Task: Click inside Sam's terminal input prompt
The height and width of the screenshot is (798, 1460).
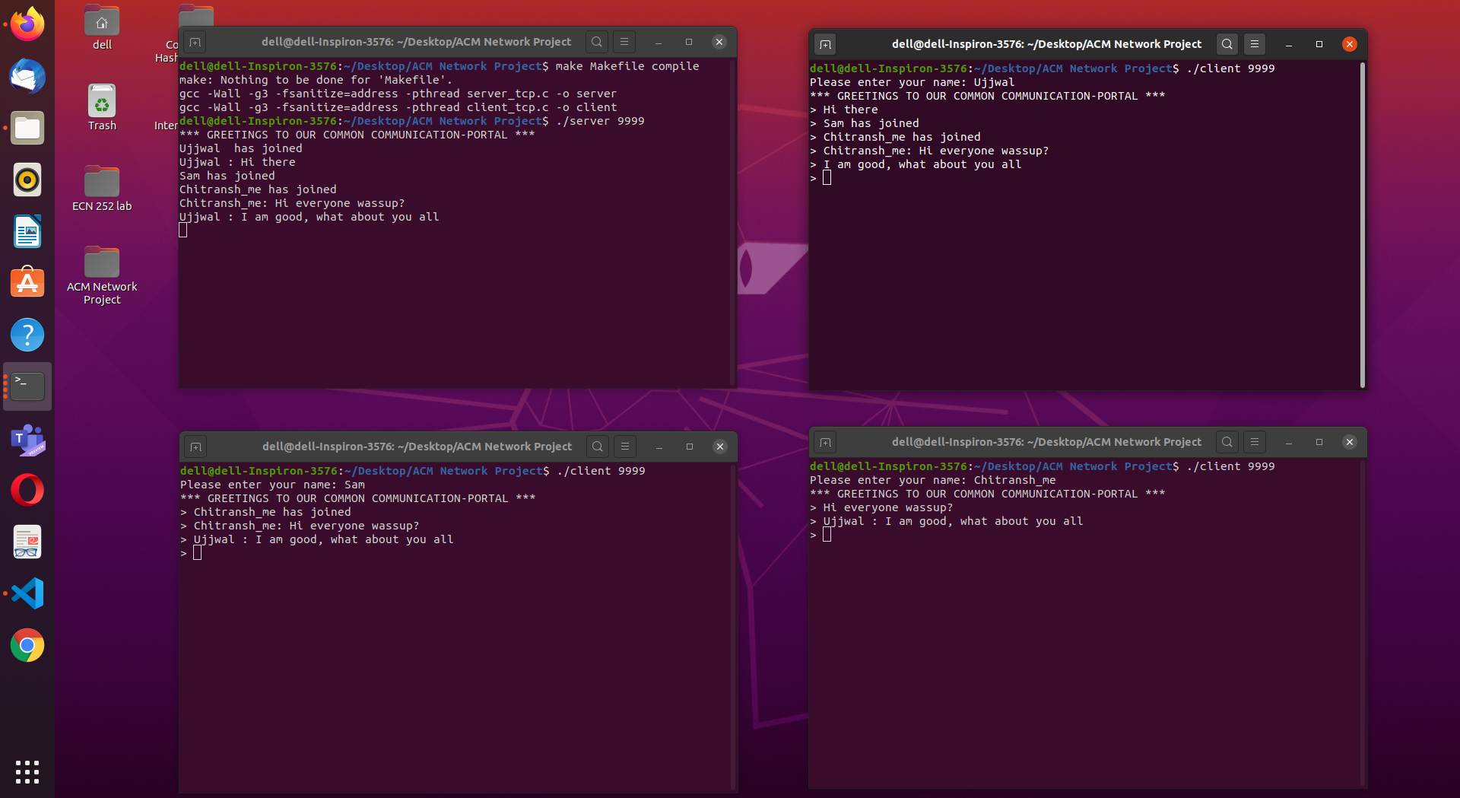Action: coord(198,553)
